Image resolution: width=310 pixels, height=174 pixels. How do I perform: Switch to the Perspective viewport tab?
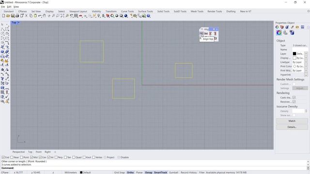tap(18, 152)
